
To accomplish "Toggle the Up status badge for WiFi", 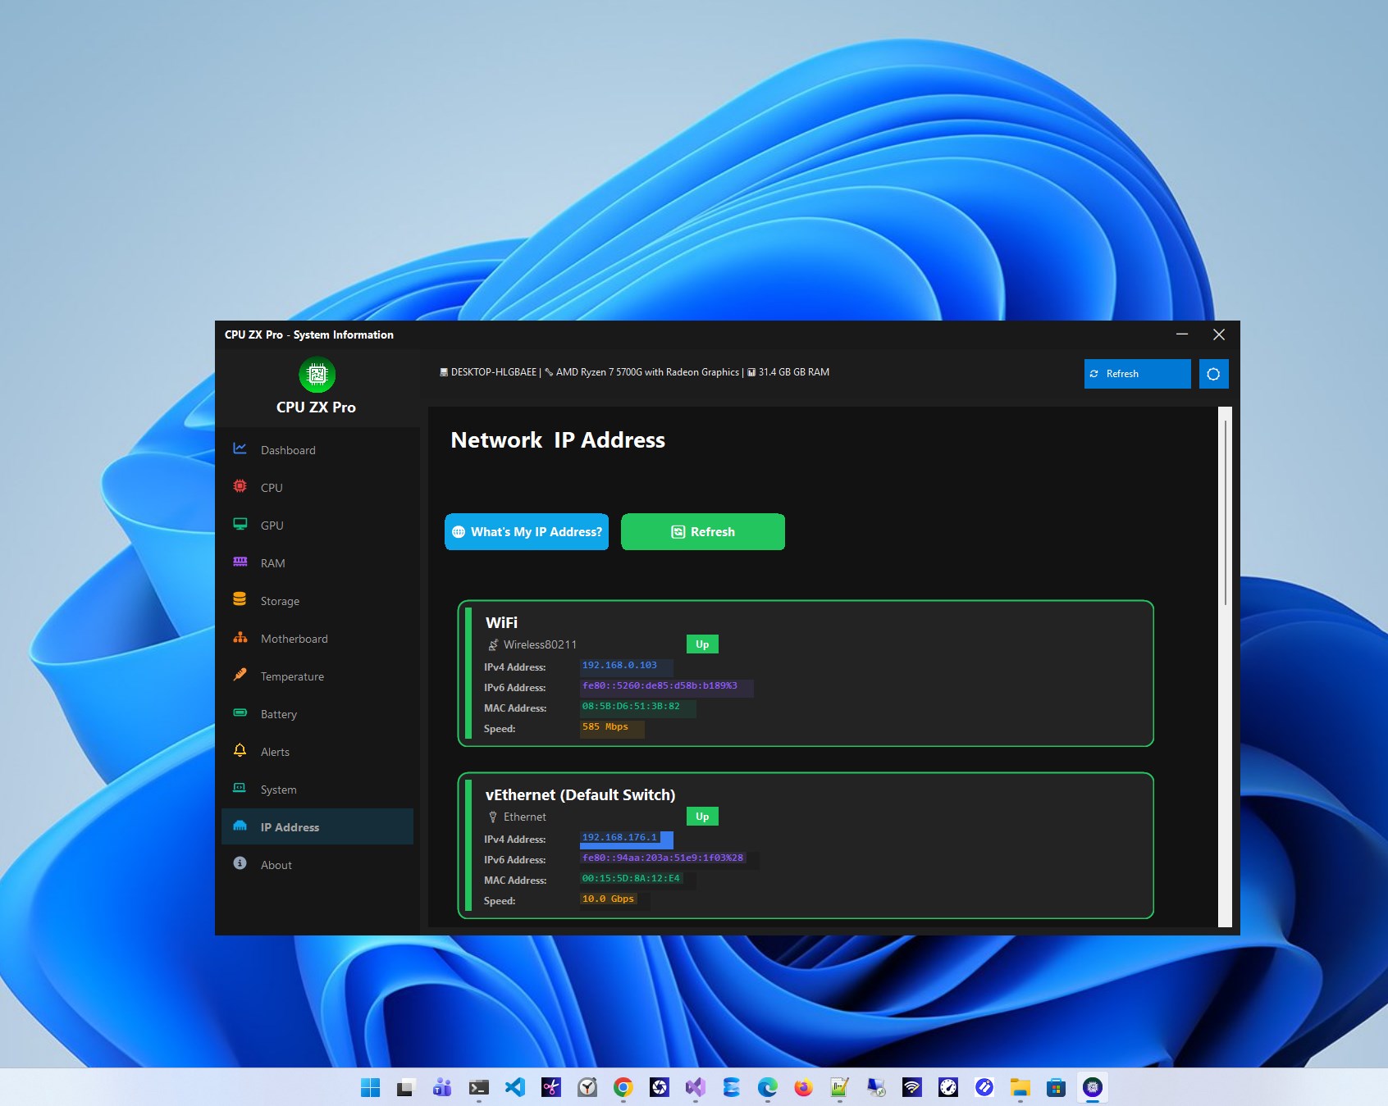I will pyautogui.click(x=702, y=644).
